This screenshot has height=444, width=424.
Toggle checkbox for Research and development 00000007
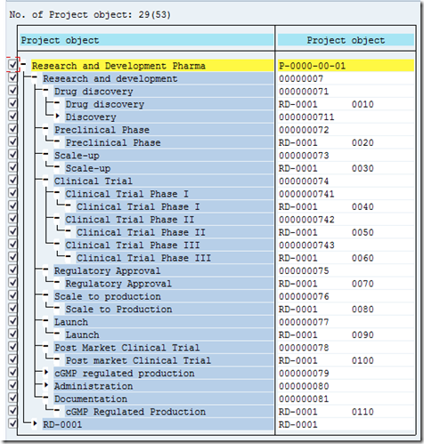coord(12,77)
